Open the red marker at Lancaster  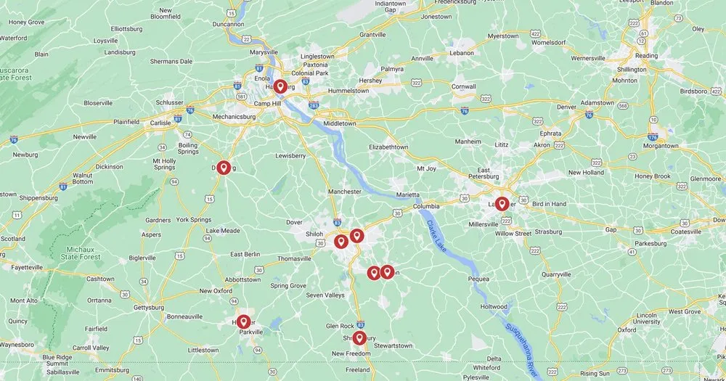click(x=502, y=204)
